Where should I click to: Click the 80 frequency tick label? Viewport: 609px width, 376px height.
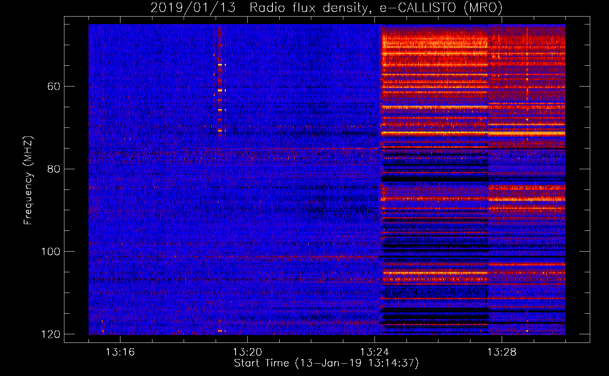point(54,169)
